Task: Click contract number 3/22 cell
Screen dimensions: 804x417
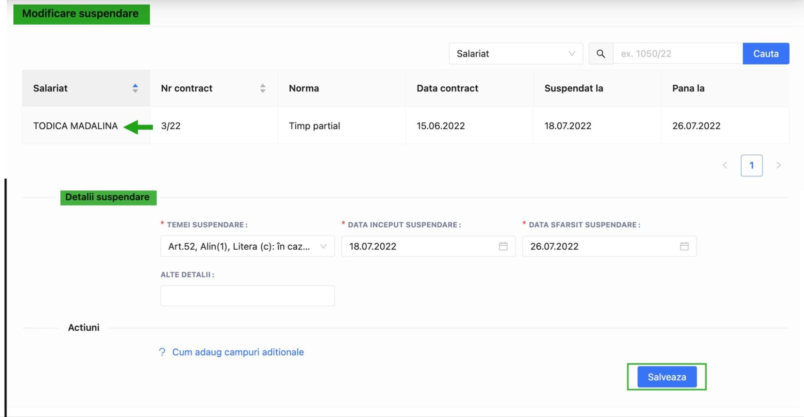Action: pos(214,126)
